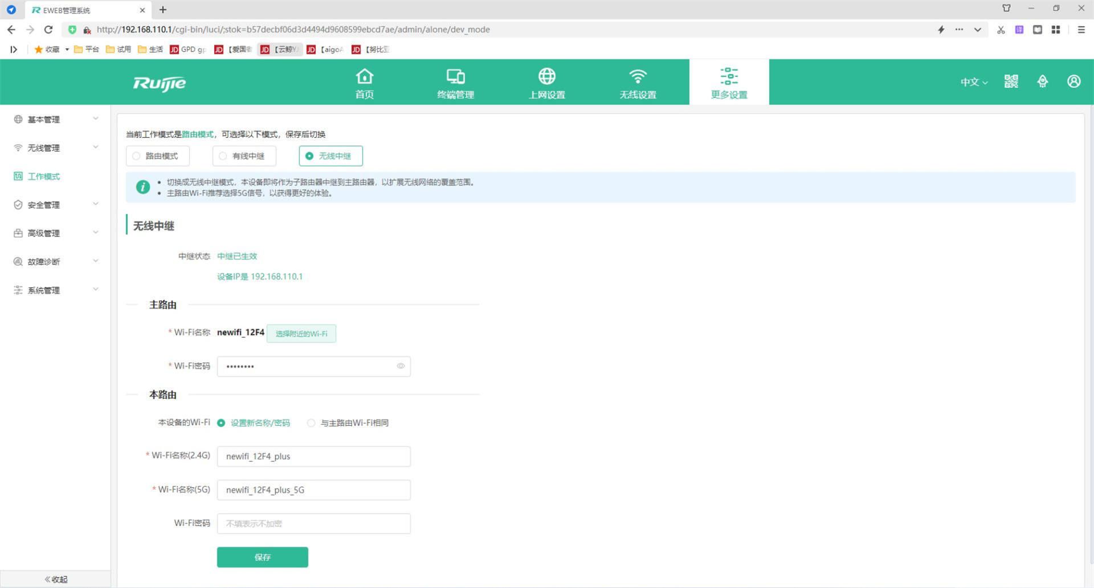Click the Wi-Fi名称(2.4G) input field
This screenshot has height=588, width=1094.
click(x=313, y=457)
